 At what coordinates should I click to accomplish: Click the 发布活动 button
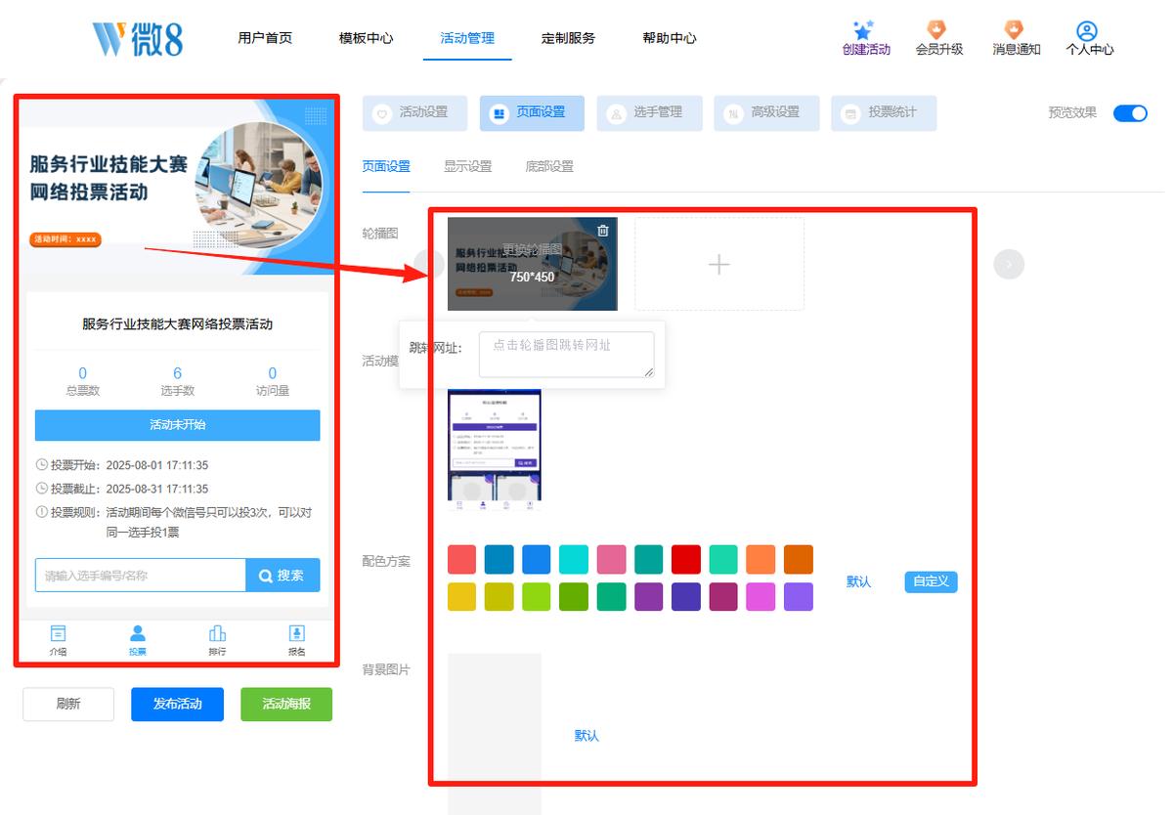pos(178,704)
